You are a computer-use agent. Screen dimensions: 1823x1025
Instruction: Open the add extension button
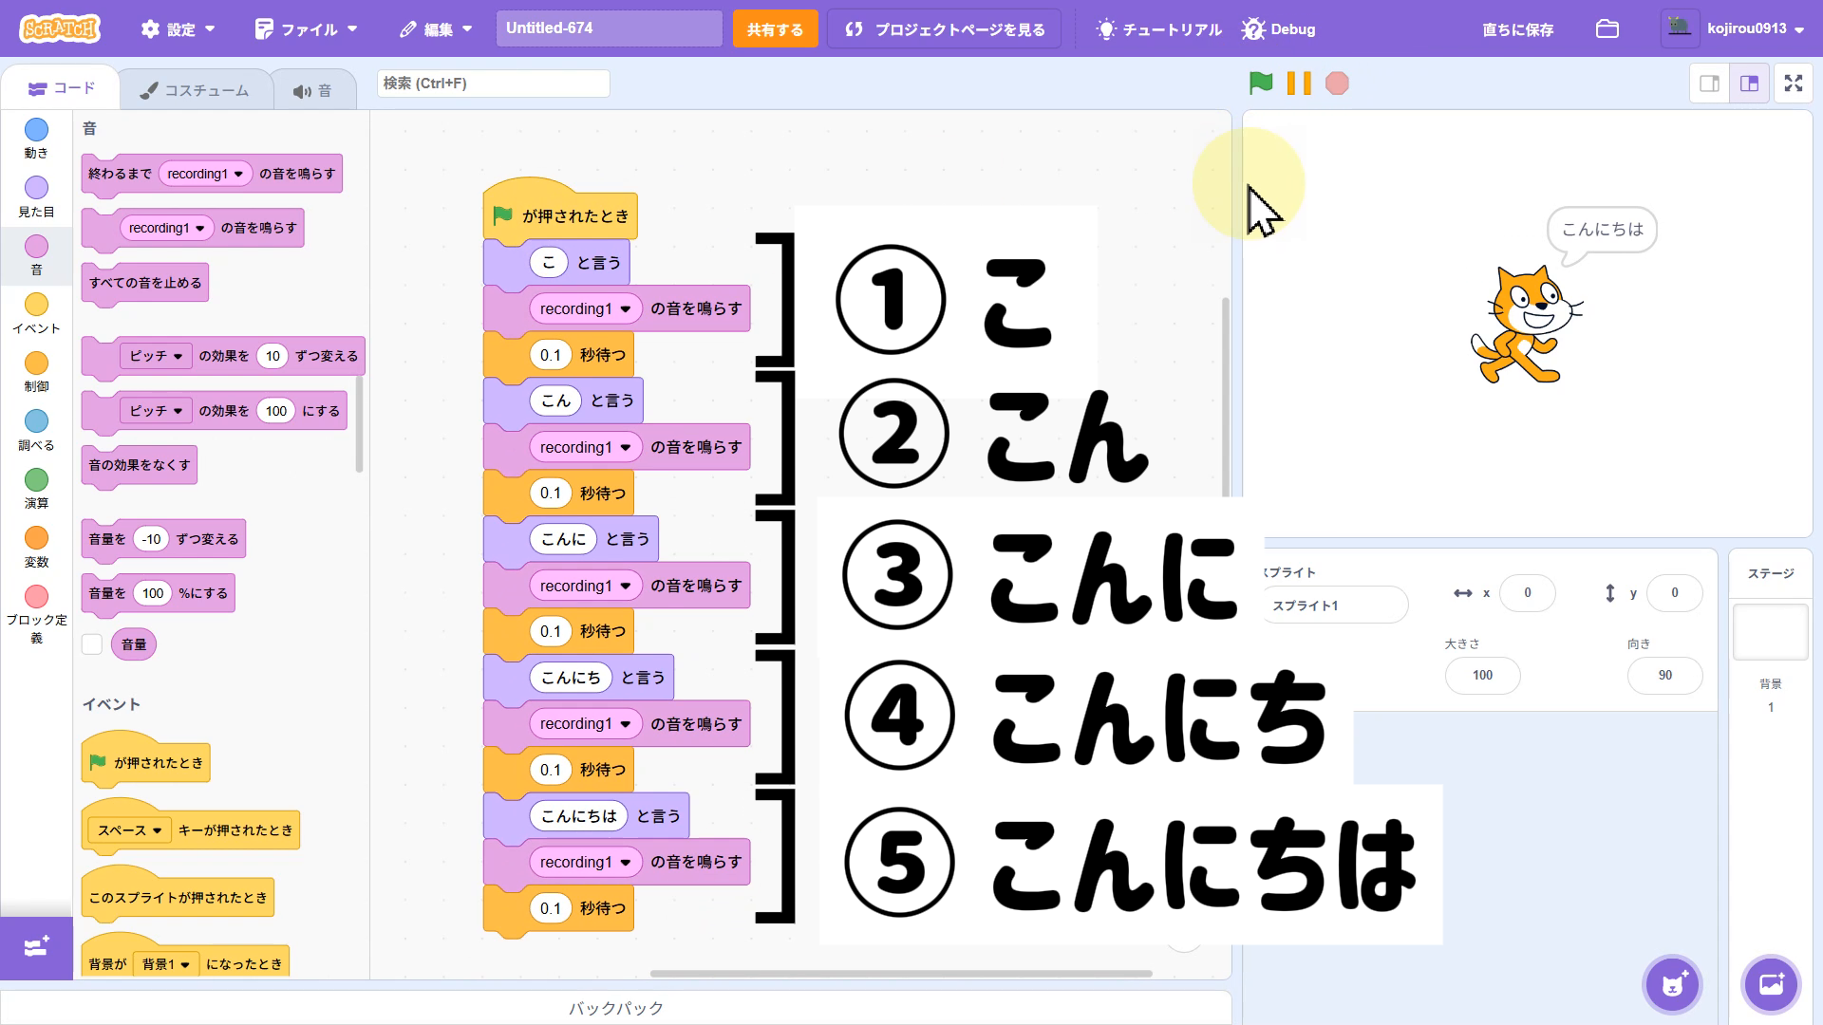(x=36, y=947)
